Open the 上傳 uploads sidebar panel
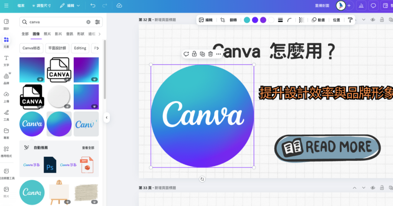This screenshot has height=206, width=393. tap(6, 97)
